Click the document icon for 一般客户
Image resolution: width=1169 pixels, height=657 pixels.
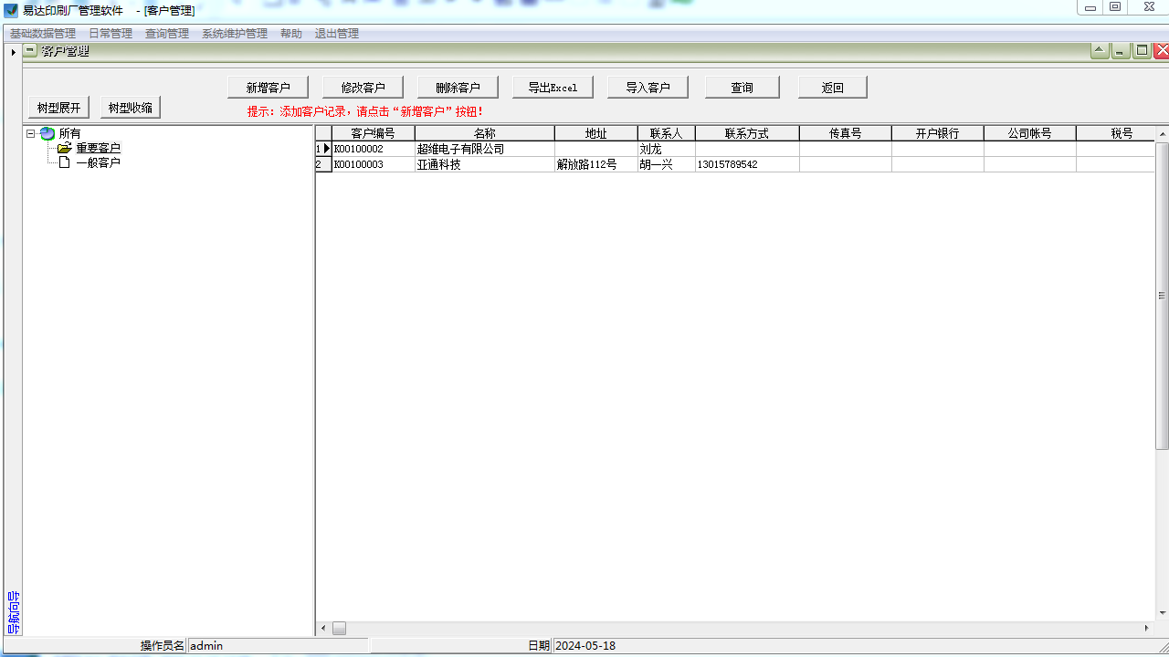click(x=64, y=162)
